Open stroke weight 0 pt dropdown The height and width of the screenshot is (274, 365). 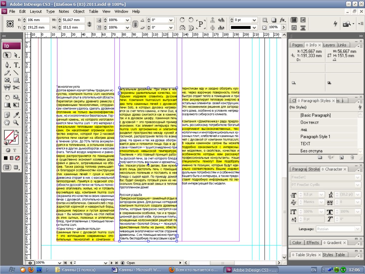(254, 20)
